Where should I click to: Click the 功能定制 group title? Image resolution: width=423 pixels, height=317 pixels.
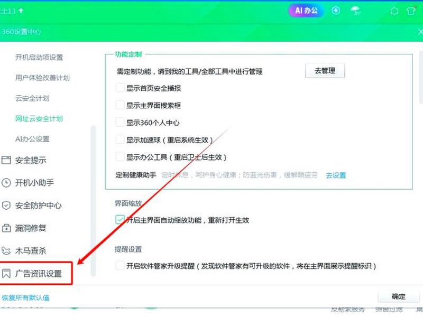(x=128, y=54)
